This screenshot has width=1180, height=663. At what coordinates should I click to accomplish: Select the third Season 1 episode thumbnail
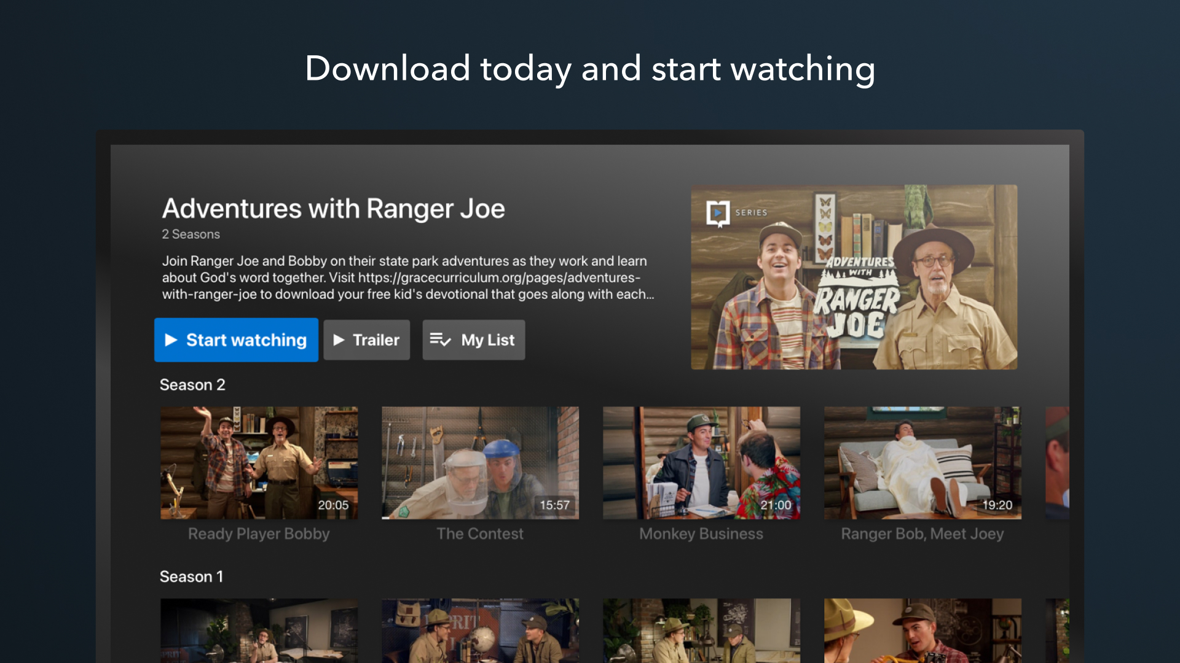click(701, 630)
